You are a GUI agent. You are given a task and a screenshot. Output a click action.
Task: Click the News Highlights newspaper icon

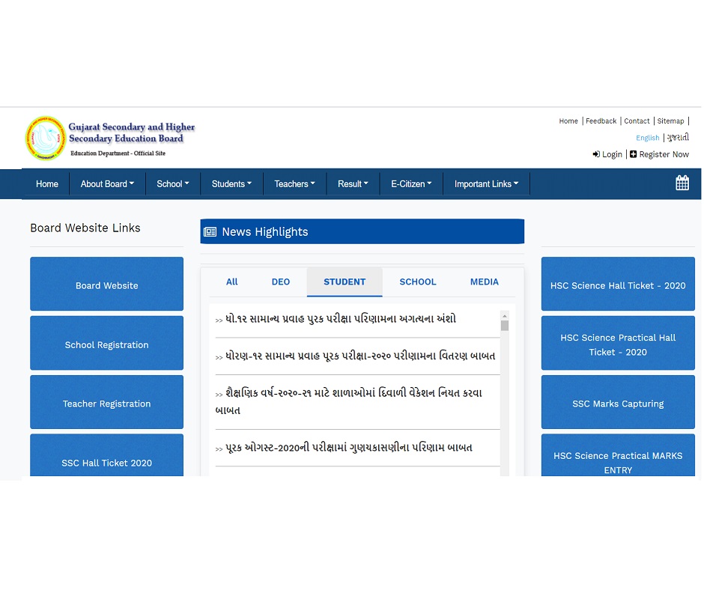pos(210,231)
